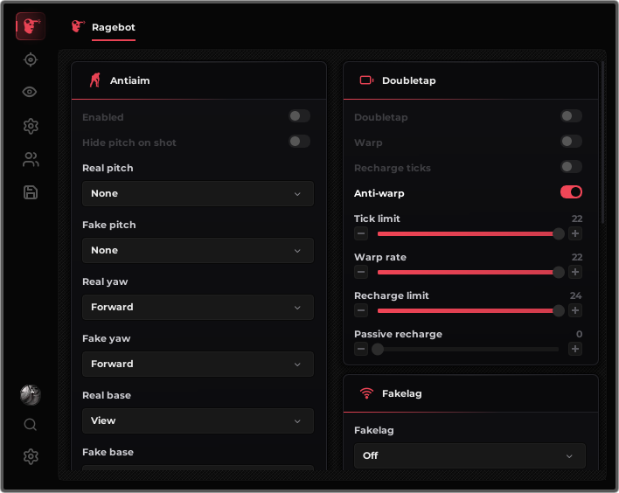Click the search magnifier sidebar icon

[x=31, y=425]
